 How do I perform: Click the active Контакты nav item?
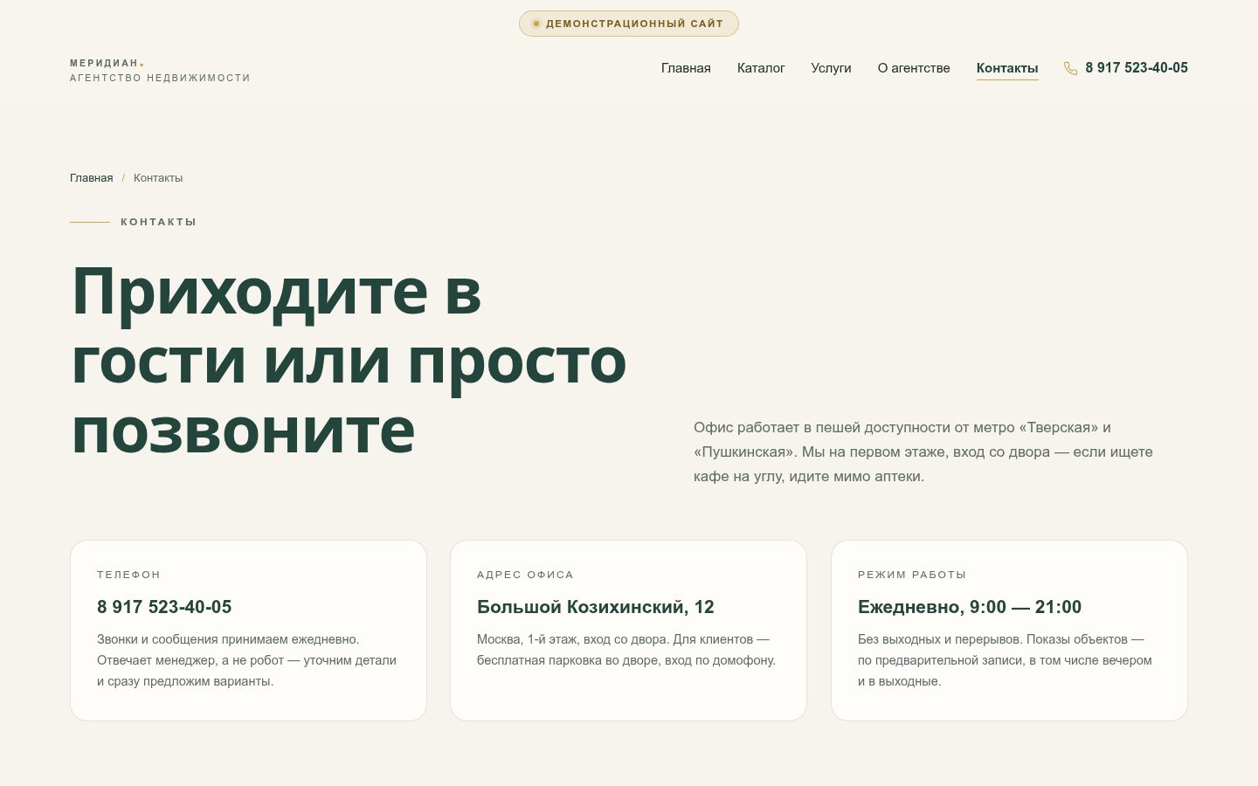[x=1007, y=68]
